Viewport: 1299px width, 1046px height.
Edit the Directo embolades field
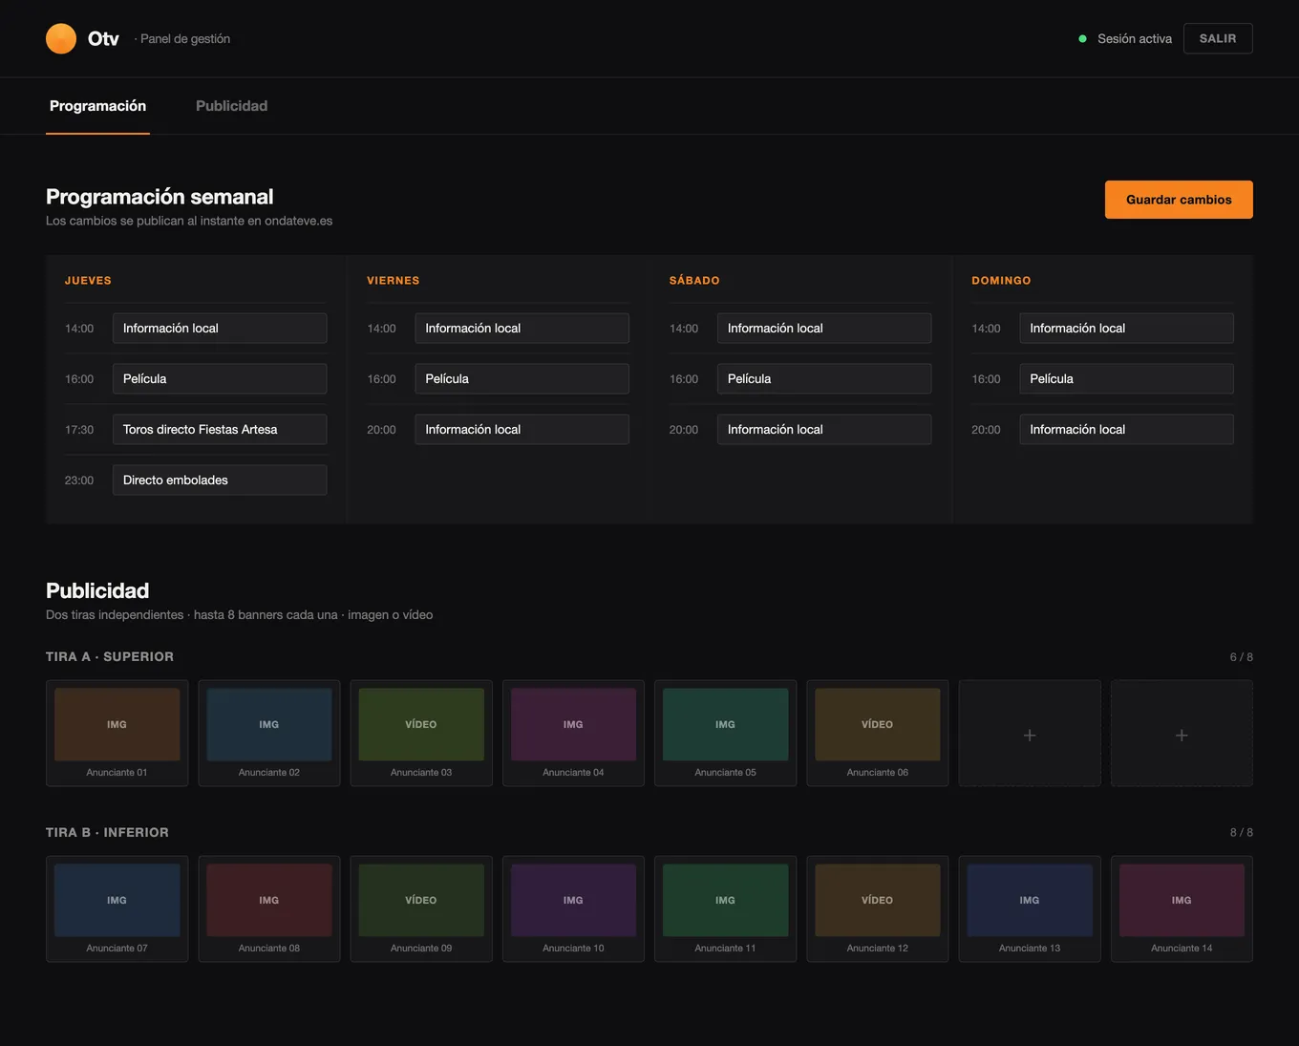(x=220, y=480)
